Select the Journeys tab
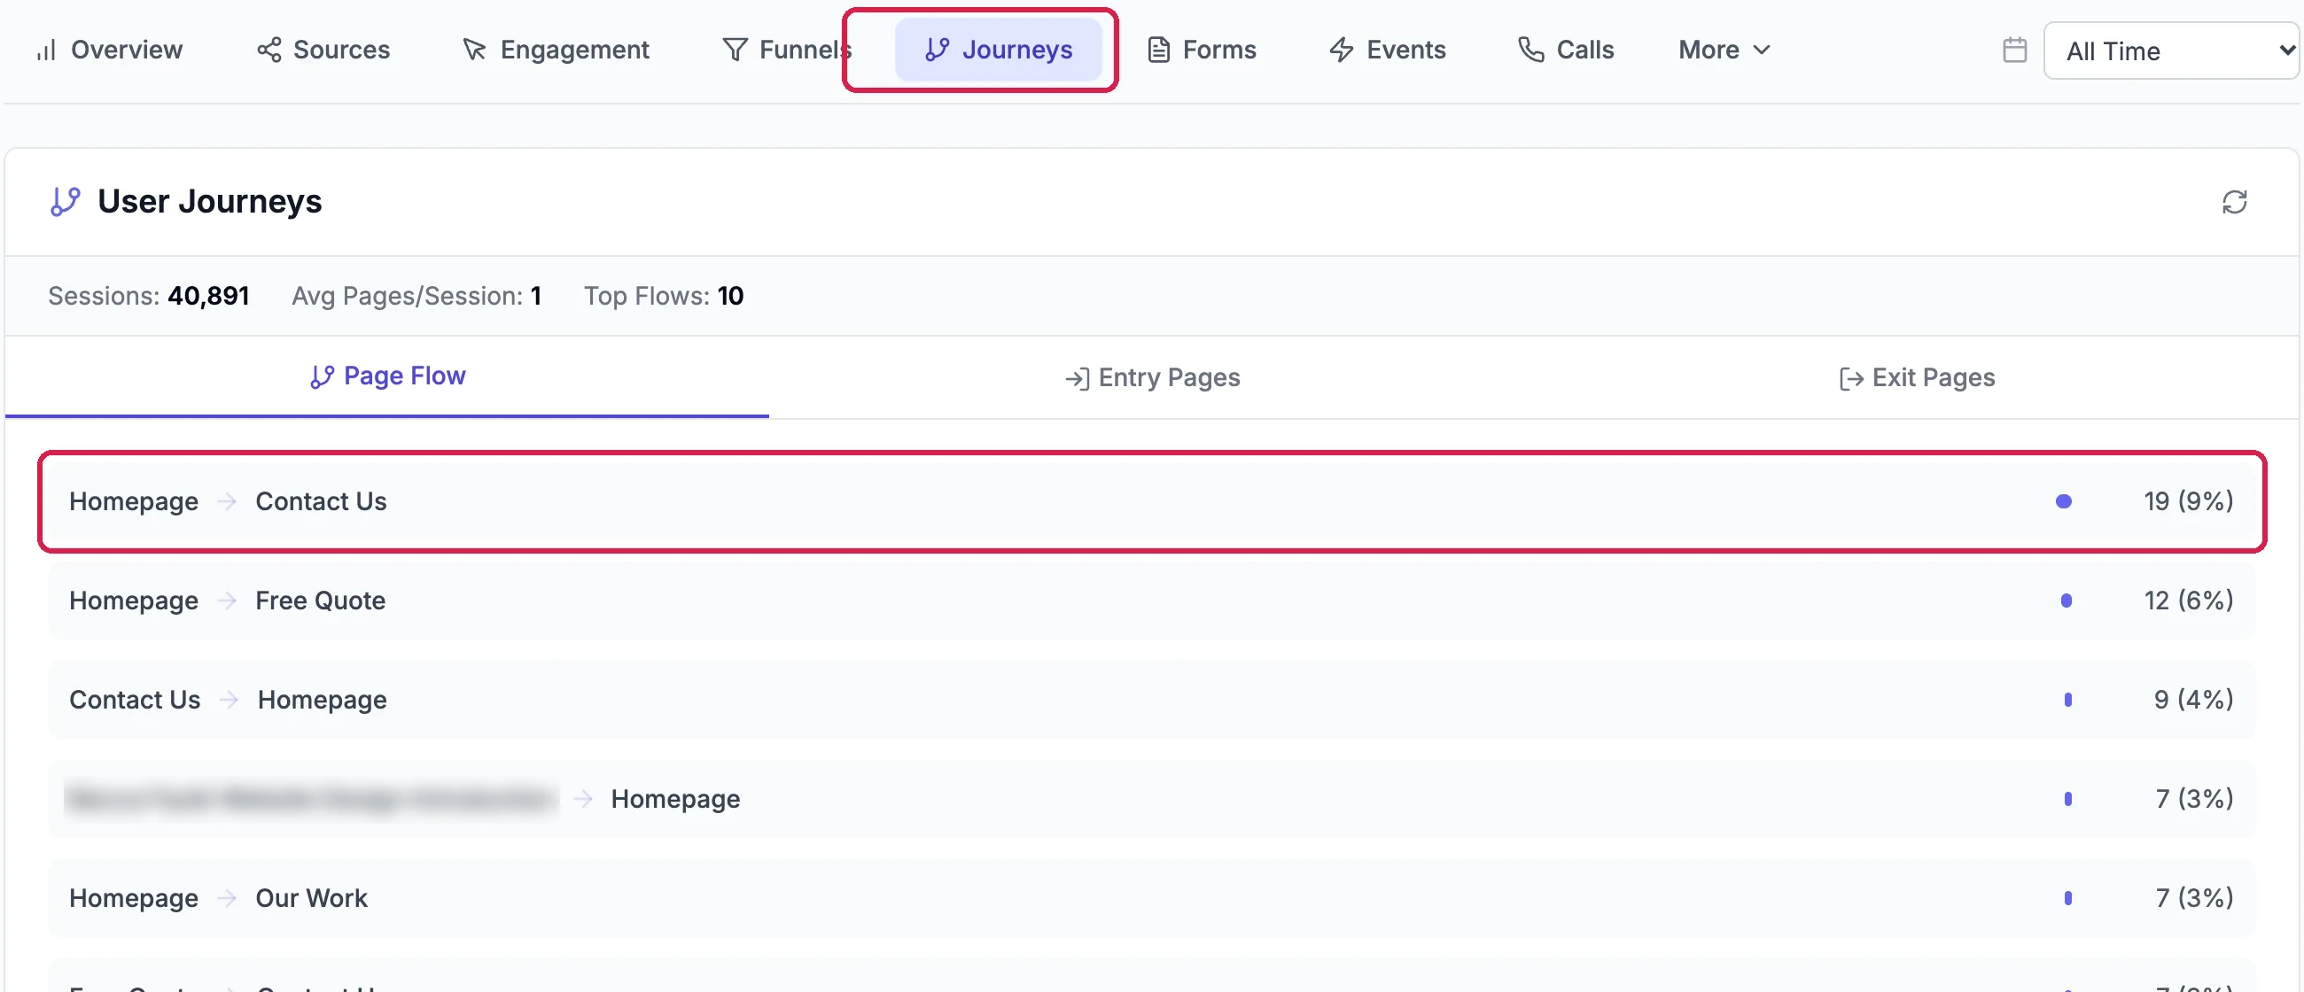The height and width of the screenshot is (992, 2304). (x=998, y=50)
